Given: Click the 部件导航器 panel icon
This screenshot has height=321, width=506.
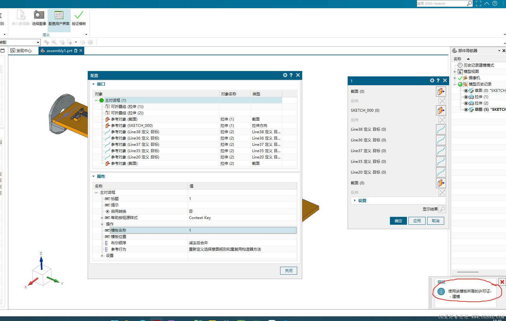Looking at the screenshot, I should (455, 51).
